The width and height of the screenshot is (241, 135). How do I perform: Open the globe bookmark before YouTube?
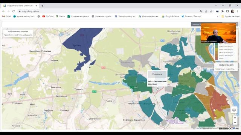click(39, 16)
